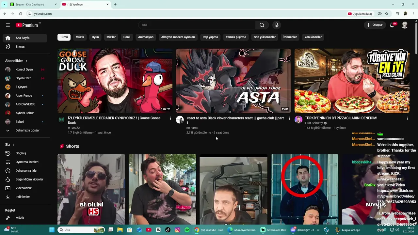
Task: Click the Windows Start button
Action: pos(52,230)
